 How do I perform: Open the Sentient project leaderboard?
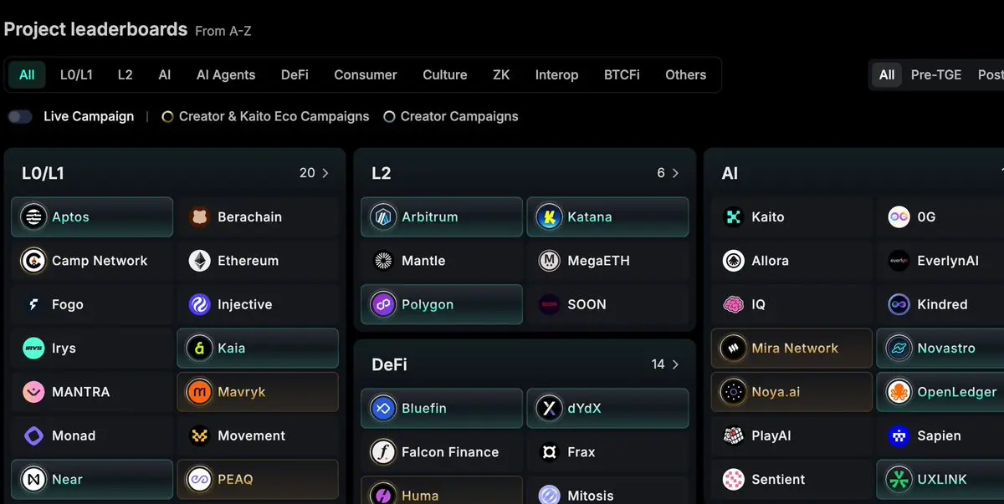(791, 480)
